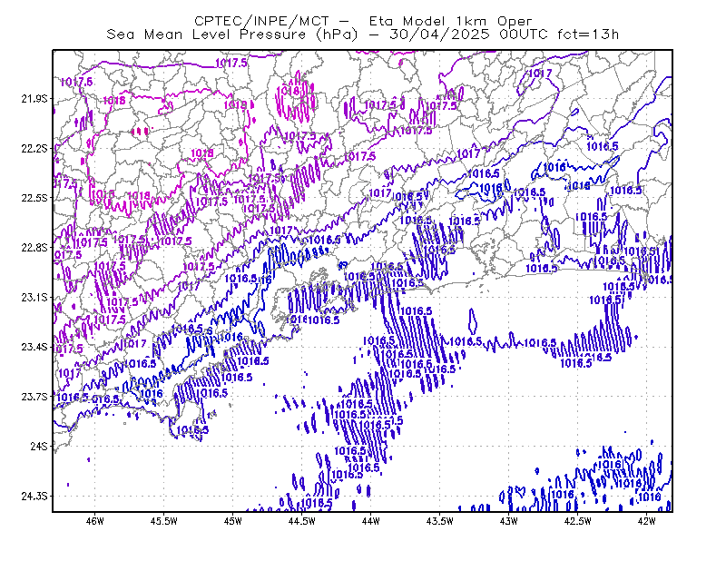Click the 23.4S latitude axis label
Viewport: 726px width, 561px height.
coord(34,347)
